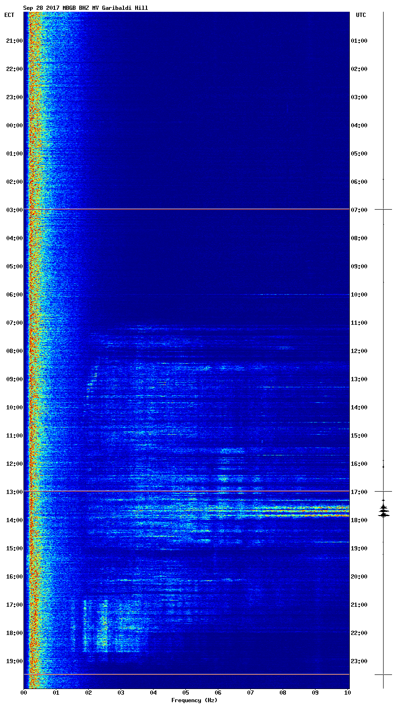Pick the 03:00 tick on the ECT axis
Viewport: 400px width, 705px height.
[15, 210]
